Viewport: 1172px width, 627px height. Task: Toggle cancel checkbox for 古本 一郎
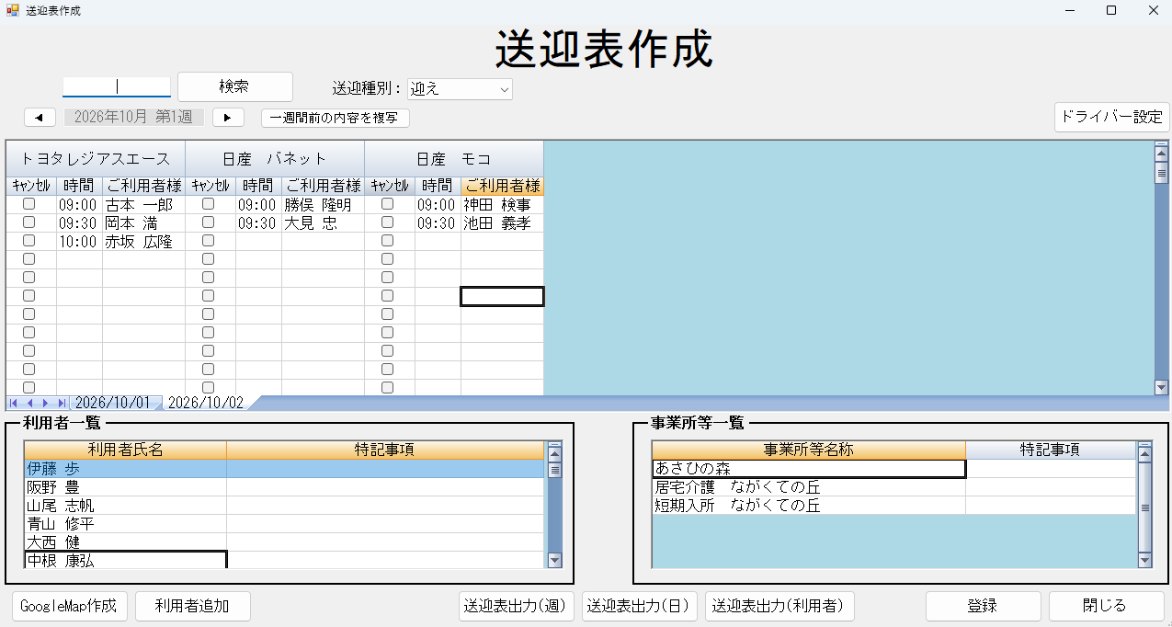coord(29,204)
